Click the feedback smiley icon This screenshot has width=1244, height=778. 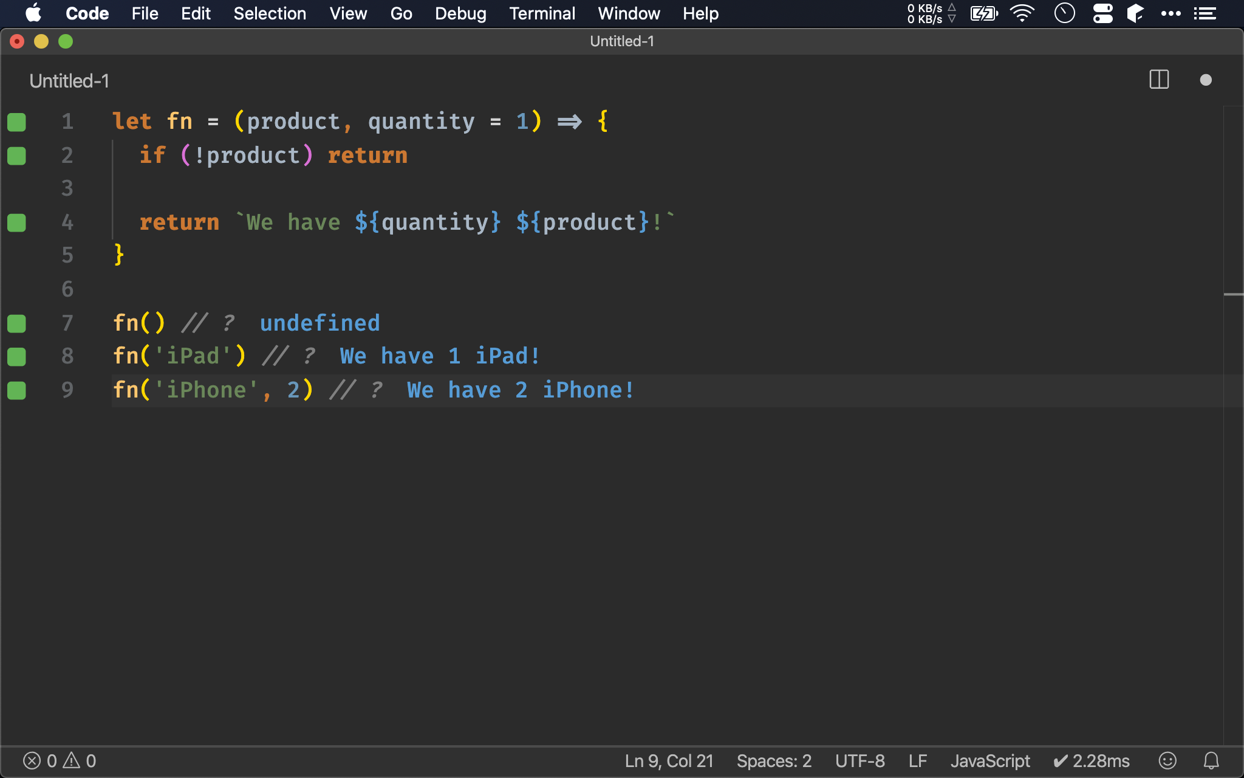(1167, 760)
